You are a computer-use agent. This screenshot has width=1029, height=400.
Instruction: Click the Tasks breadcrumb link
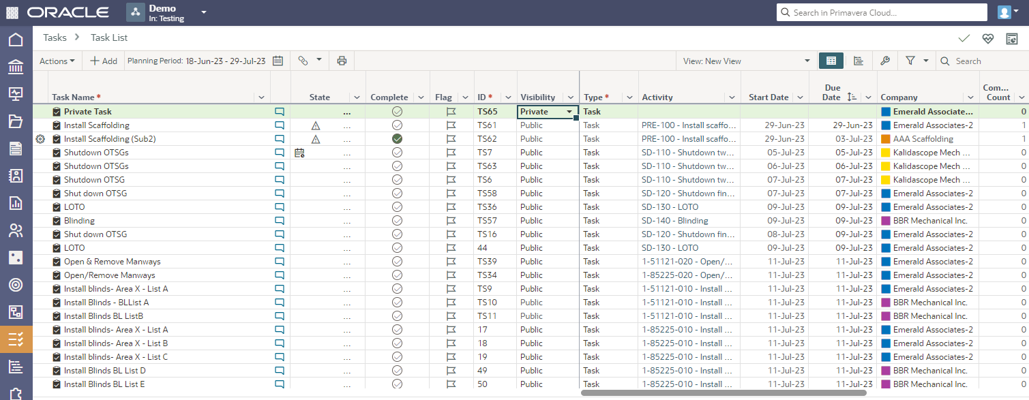[x=55, y=37]
